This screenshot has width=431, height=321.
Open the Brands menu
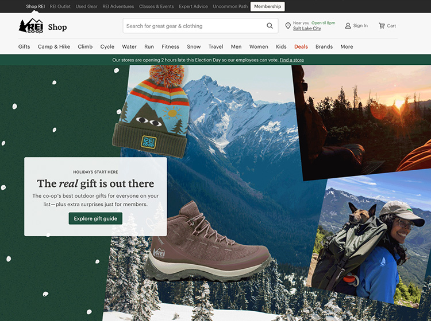pos(324,46)
